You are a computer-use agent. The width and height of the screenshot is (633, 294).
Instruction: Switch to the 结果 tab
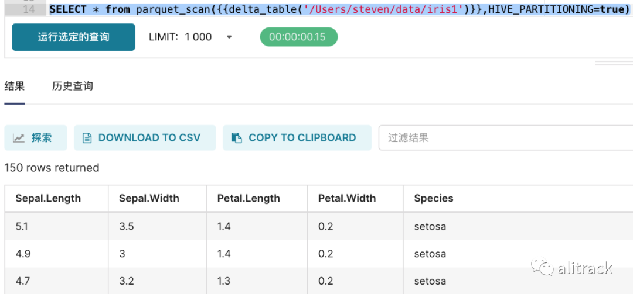(x=15, y=87)
